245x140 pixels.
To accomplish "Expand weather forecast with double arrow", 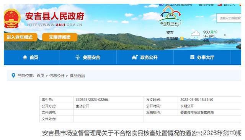I will [225, 35].
